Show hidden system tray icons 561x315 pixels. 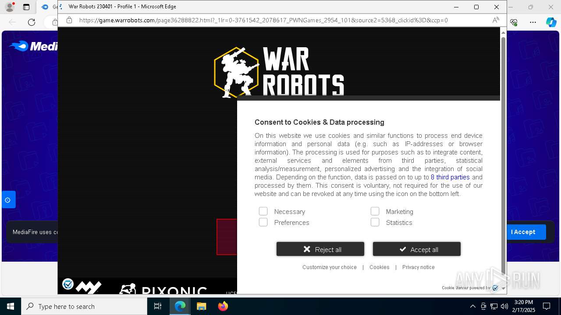pos(472,306)
